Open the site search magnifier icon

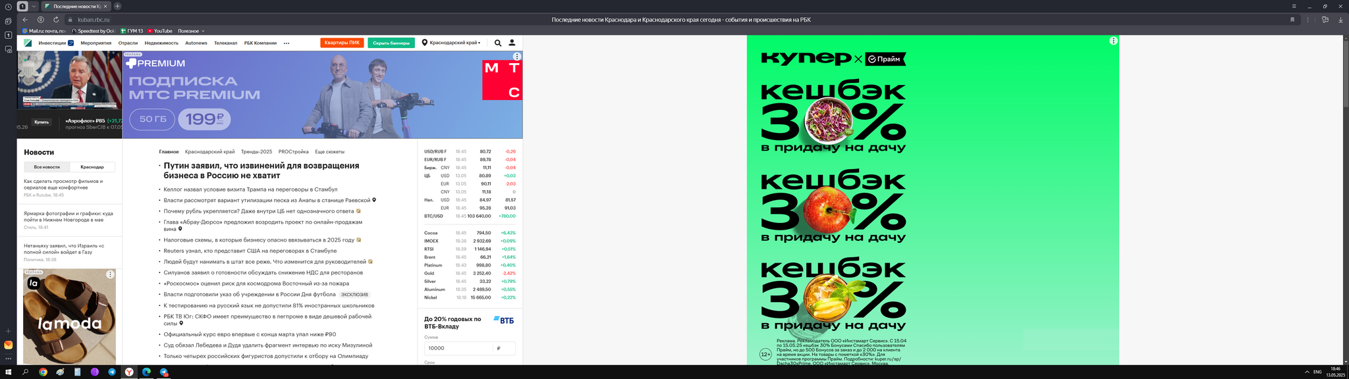point(498,43)
